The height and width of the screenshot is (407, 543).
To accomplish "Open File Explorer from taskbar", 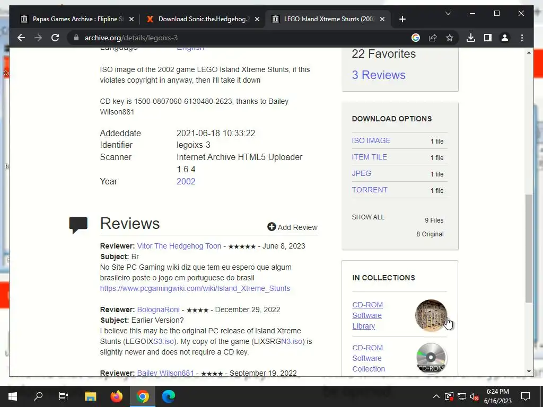I will (90, 396).
